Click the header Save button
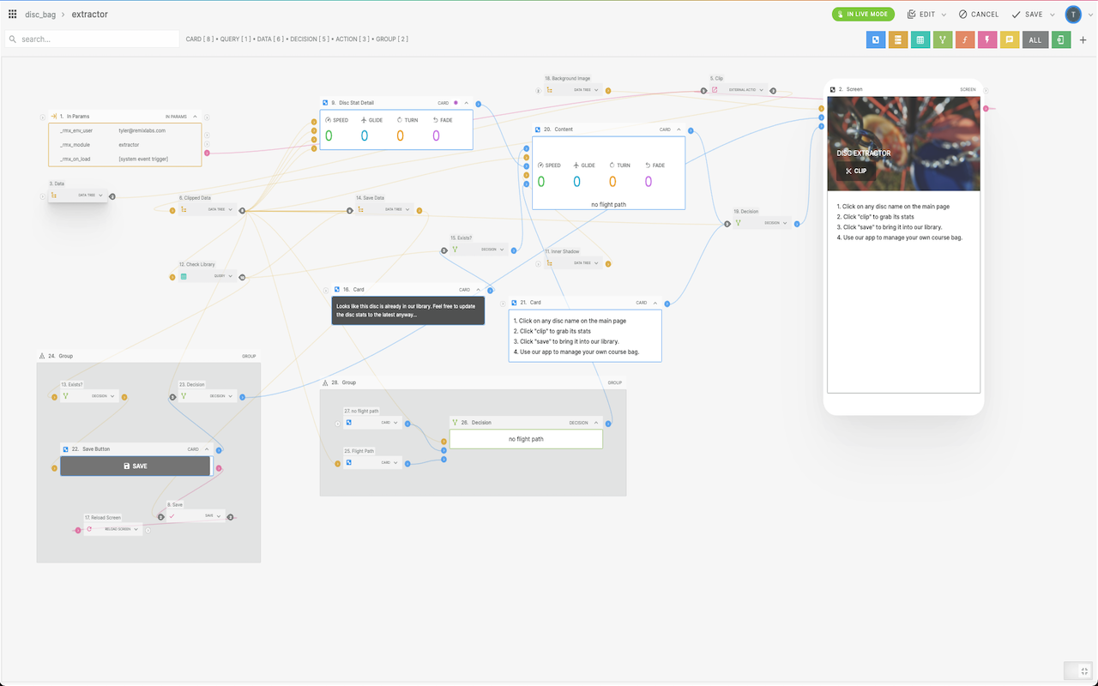The width and height of the screenshot is (1098, 686). [1028, 15]
